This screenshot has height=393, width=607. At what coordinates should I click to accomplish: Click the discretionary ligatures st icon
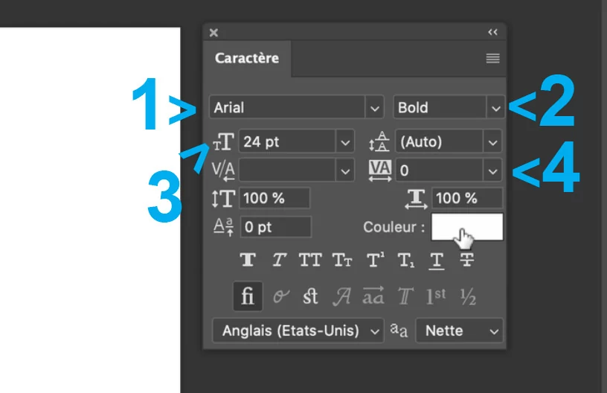pyautogui.click(x=310, y=296)
